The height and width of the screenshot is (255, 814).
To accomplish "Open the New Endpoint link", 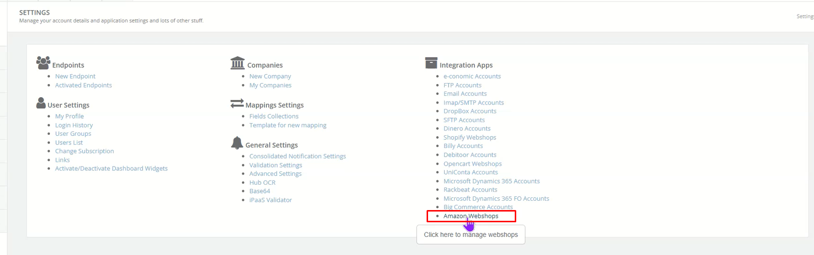I will coord(75,76).
